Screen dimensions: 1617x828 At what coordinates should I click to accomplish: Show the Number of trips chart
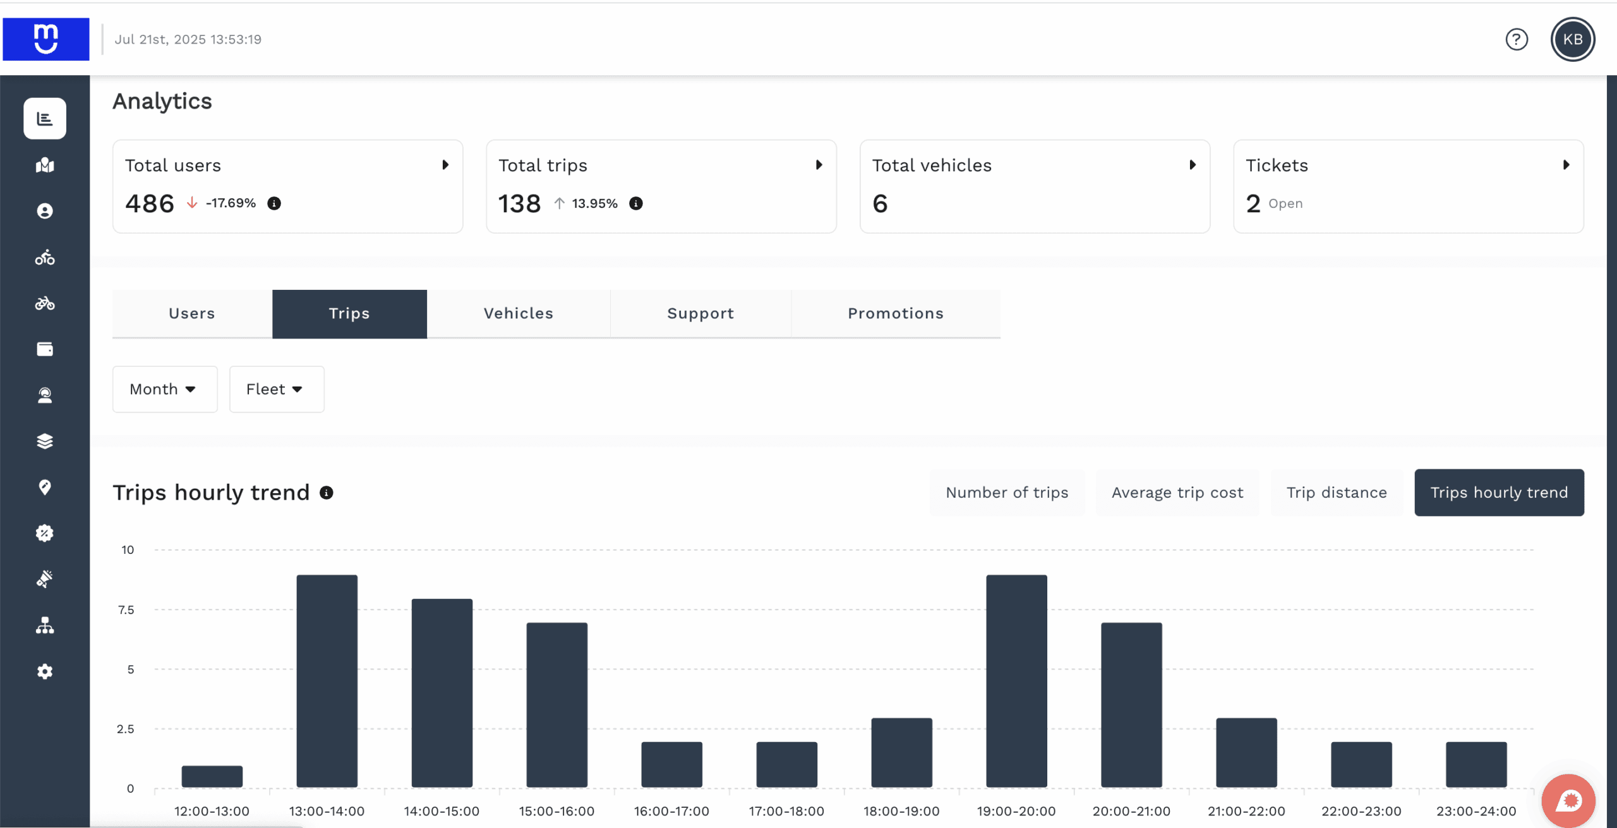[x=1007, y=493]
